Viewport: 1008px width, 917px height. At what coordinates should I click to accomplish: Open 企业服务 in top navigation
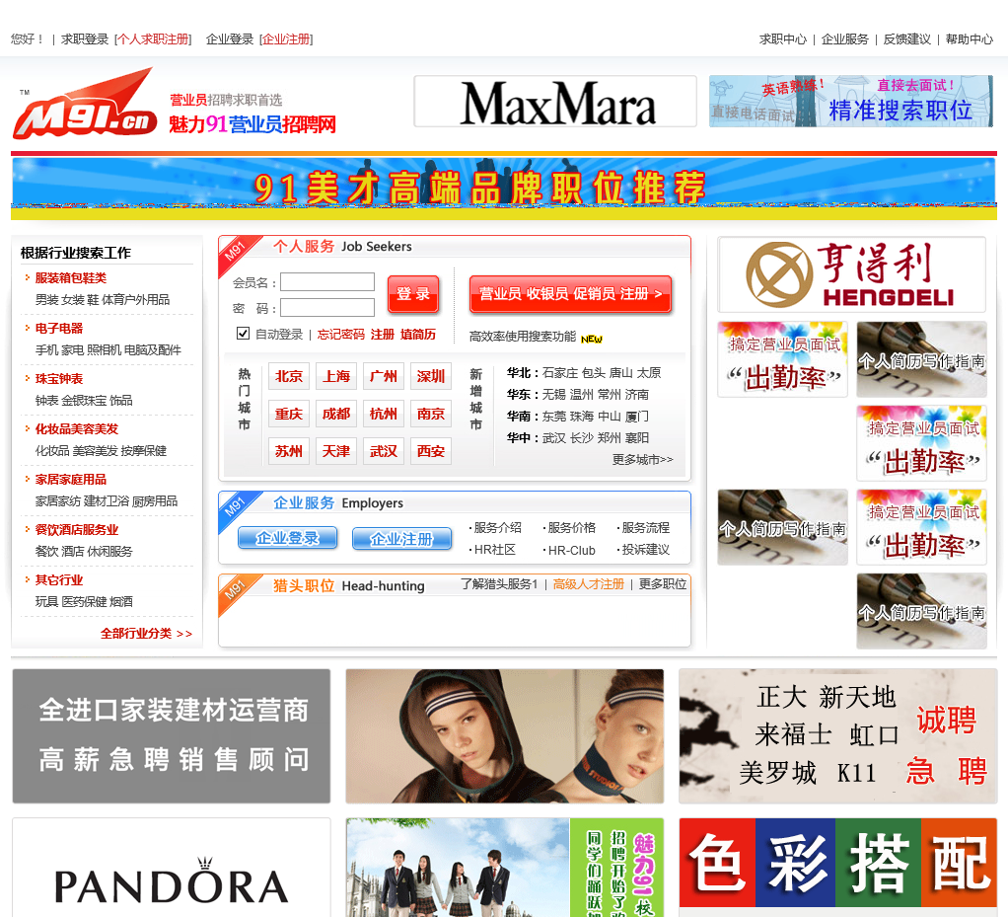pyautogui.click(x=844, y=39)
